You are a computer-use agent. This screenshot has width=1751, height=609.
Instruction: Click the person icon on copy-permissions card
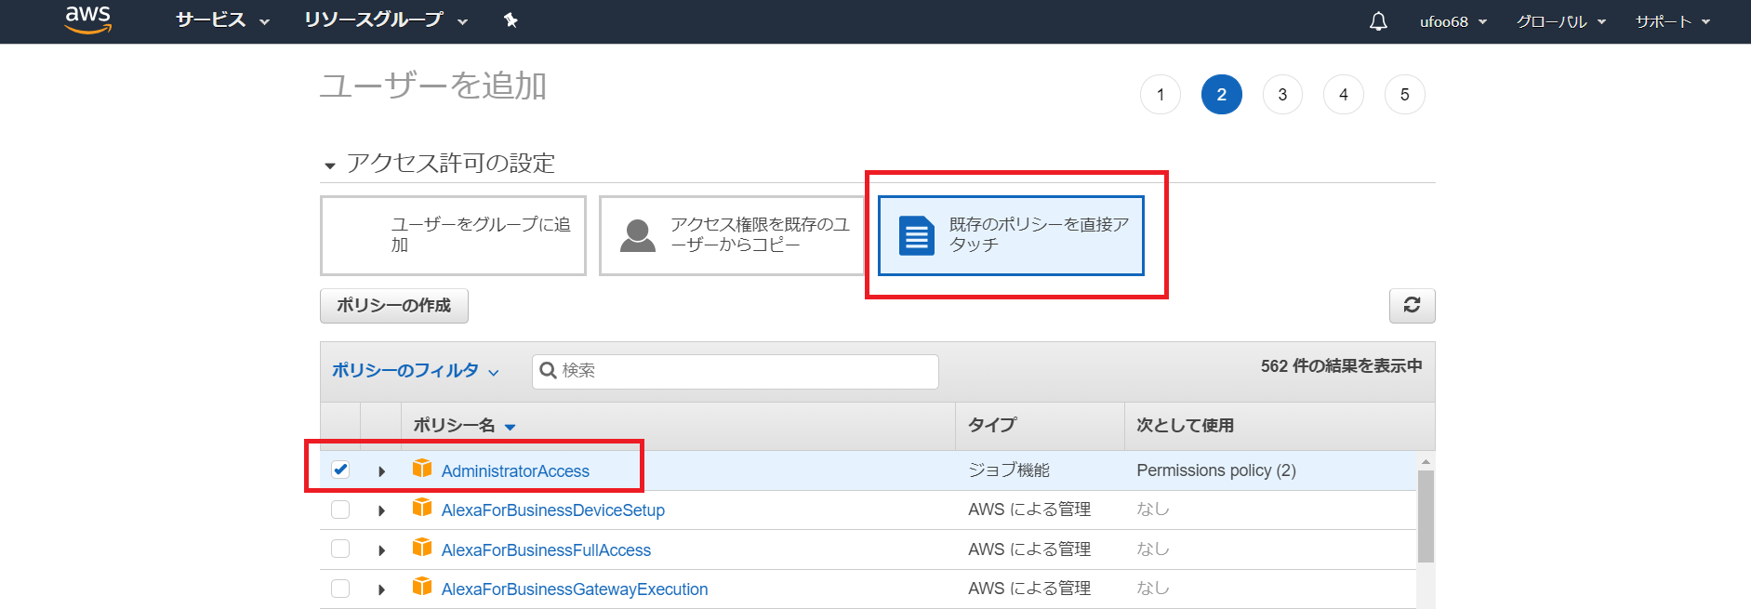[x=638, y=236]
